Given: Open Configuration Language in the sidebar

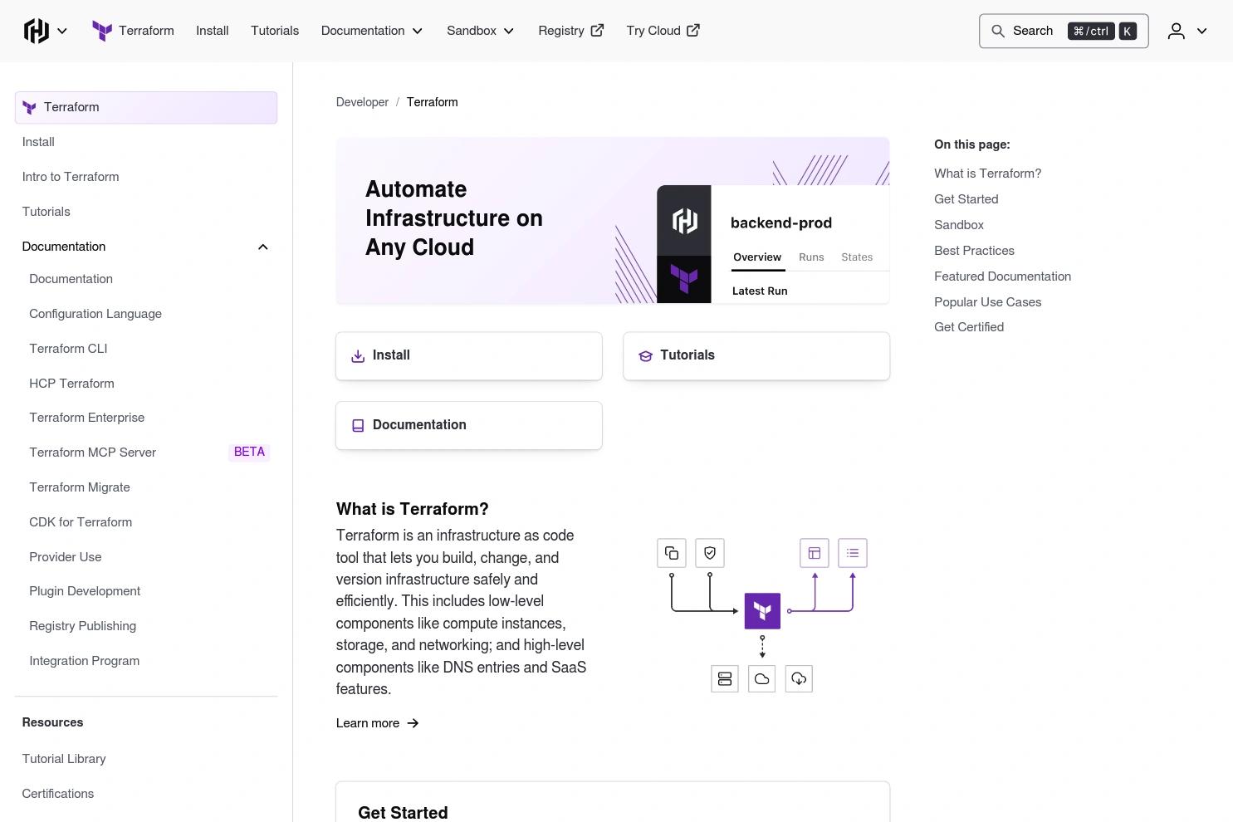Looking at the screenshot, I should point(95,314).
